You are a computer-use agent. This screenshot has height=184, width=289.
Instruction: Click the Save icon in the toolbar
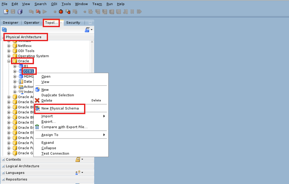[x=13, y=11]
